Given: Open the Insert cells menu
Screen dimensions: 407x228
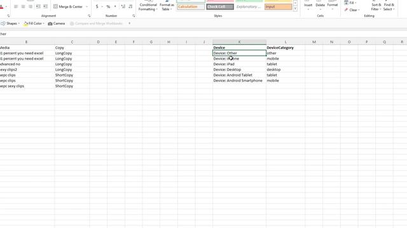Looking at the screenshot, I should pos(308,6).
